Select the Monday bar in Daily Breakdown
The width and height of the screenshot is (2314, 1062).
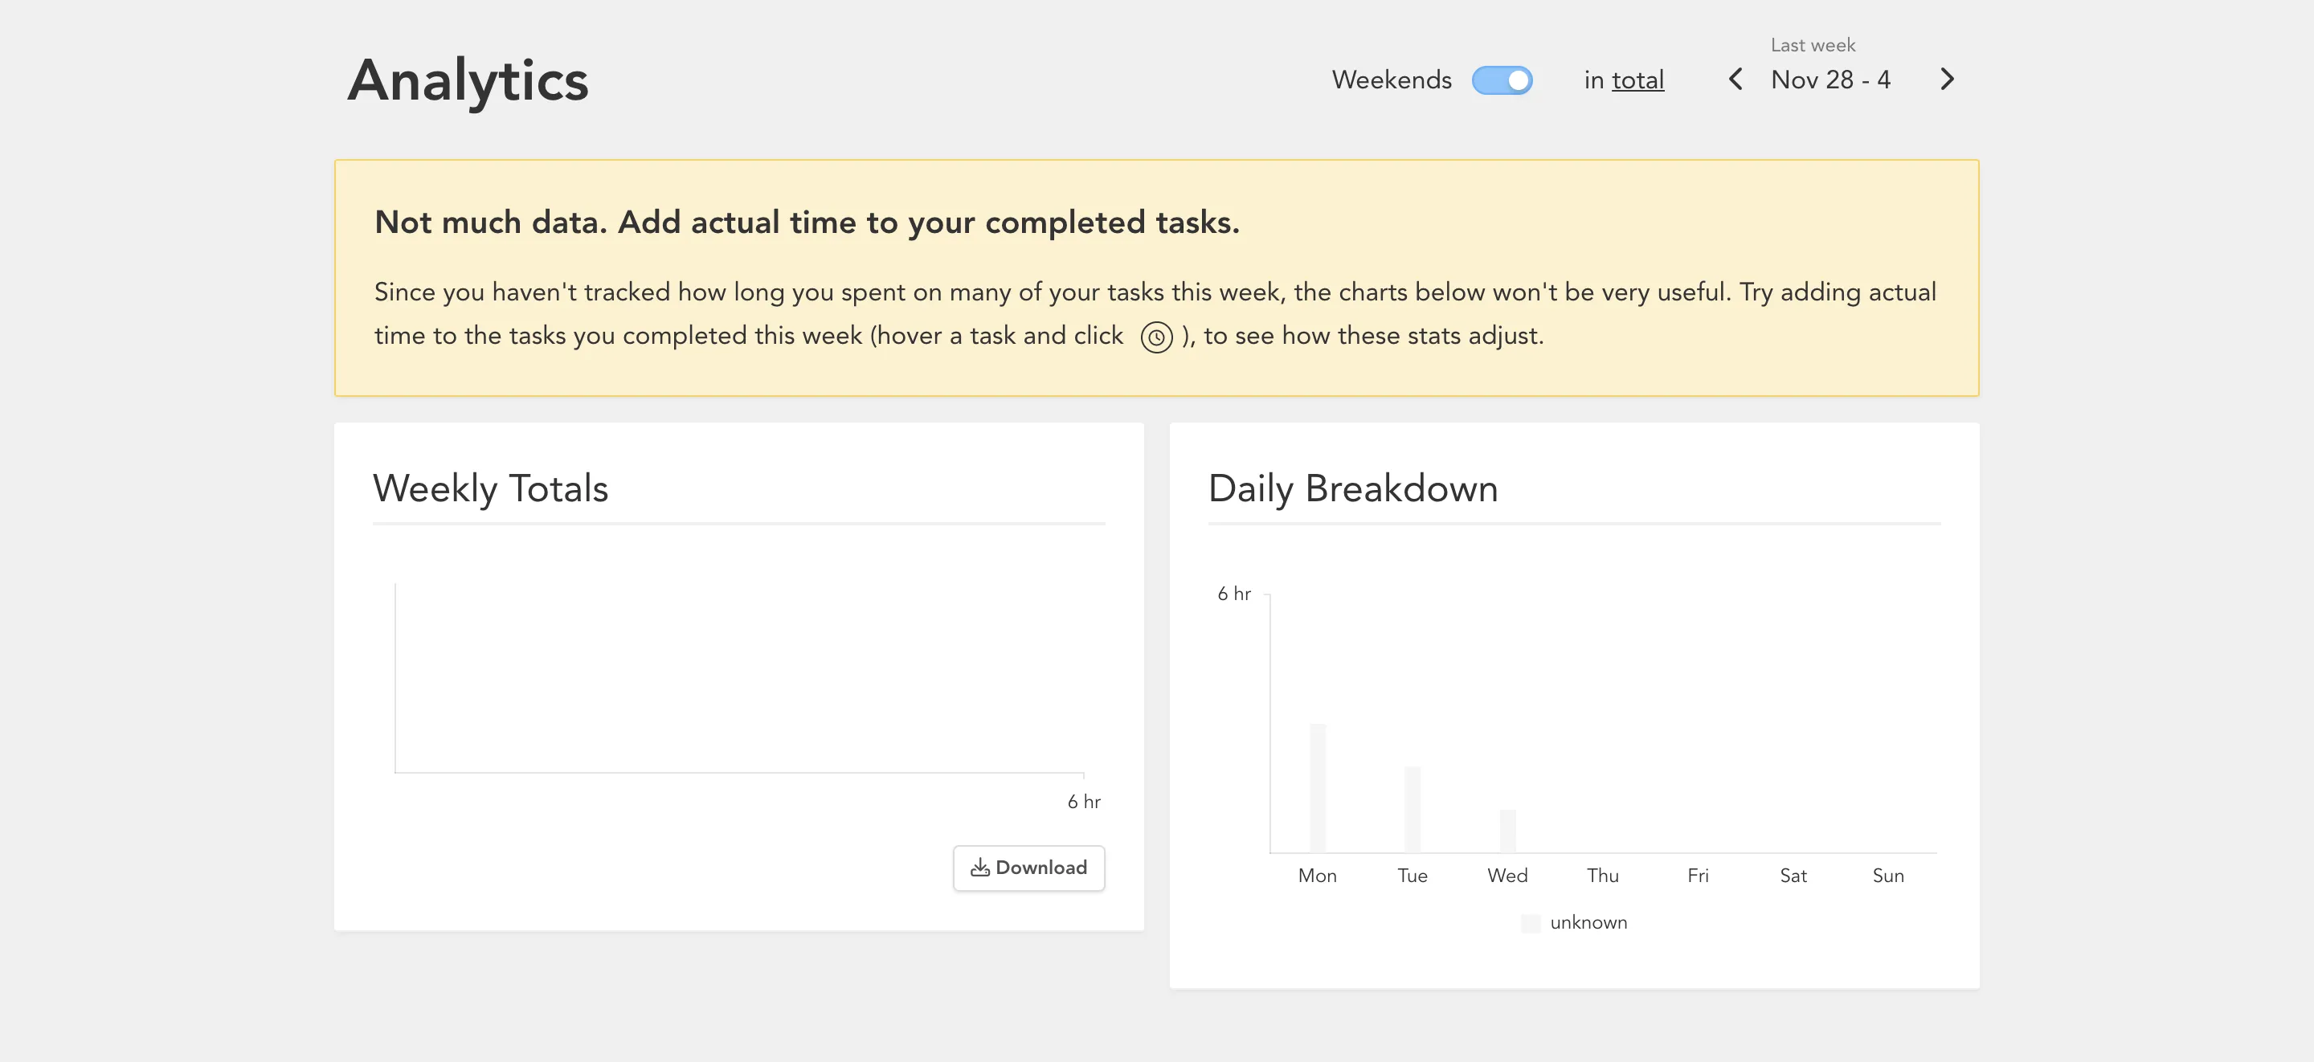(1317, 787)
